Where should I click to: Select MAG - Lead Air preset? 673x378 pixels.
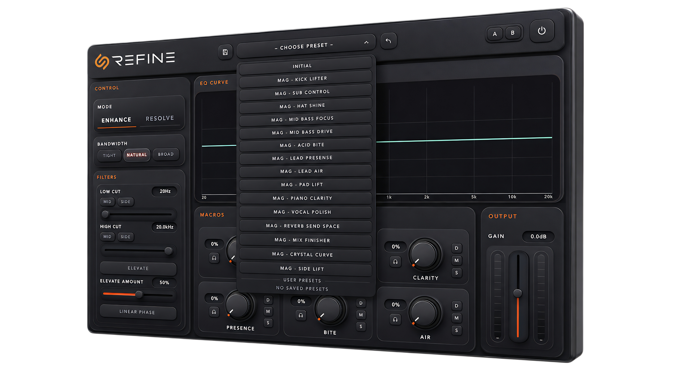tap(305, 171)
